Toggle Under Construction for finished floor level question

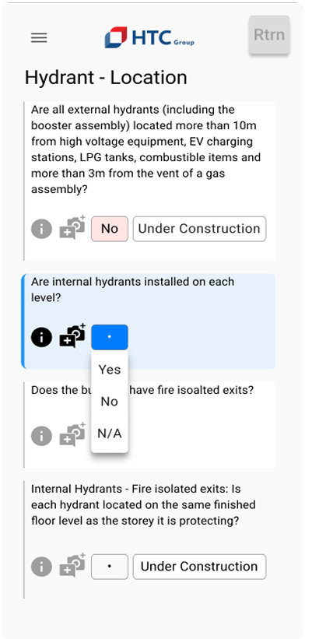pyautogui.click(x=200, y=567)
